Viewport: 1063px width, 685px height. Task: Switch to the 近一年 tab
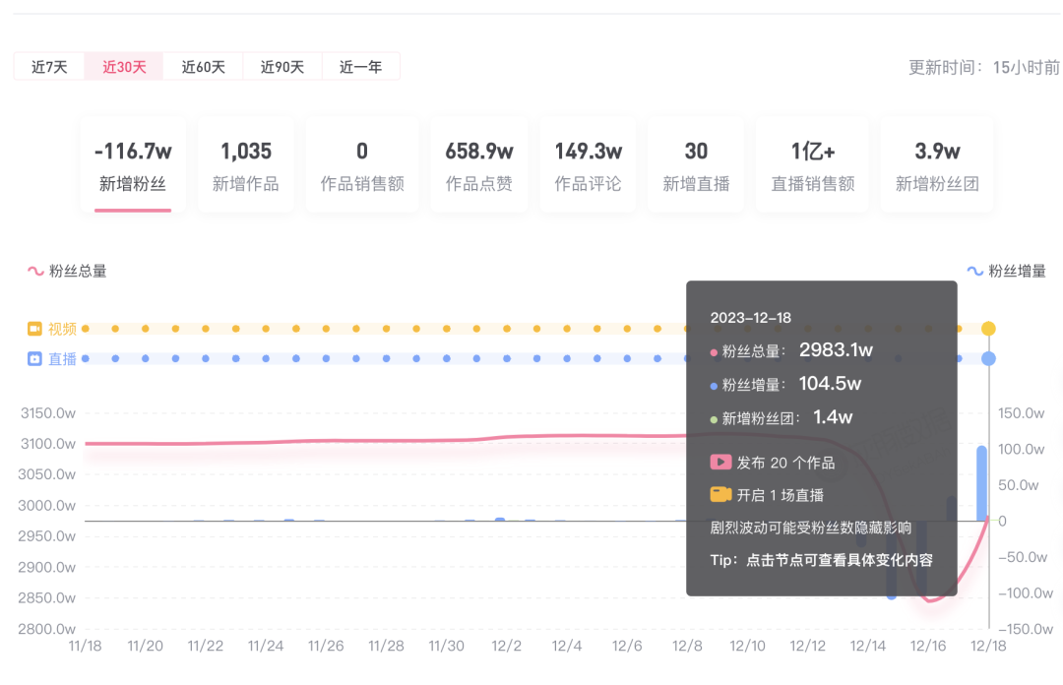tap(360, 66)
